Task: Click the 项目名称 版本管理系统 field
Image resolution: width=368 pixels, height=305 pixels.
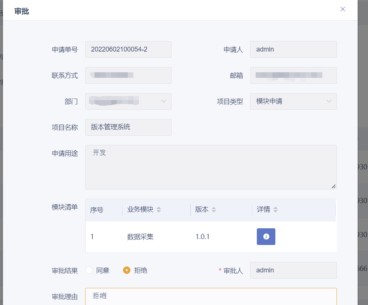Action: tap(128, 127)
